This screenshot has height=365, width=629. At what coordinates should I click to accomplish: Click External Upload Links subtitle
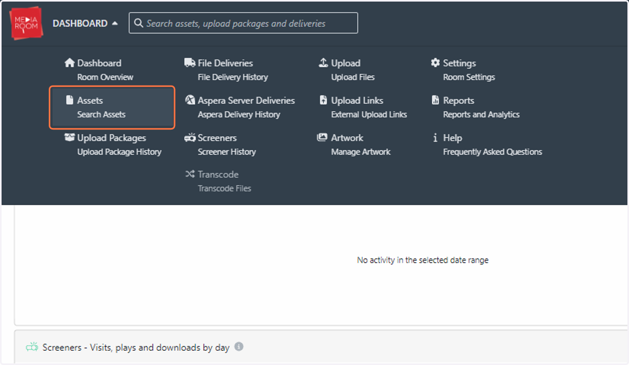[x=369, y=114]
